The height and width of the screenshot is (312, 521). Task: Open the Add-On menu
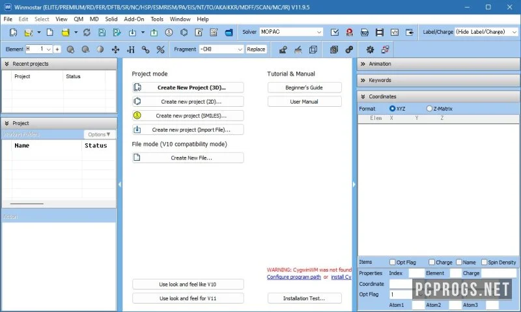pyautogui.click(x=134, y=19)
